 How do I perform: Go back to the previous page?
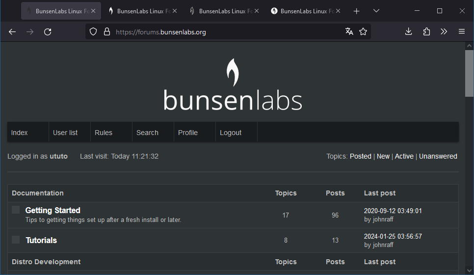[12, 32]
